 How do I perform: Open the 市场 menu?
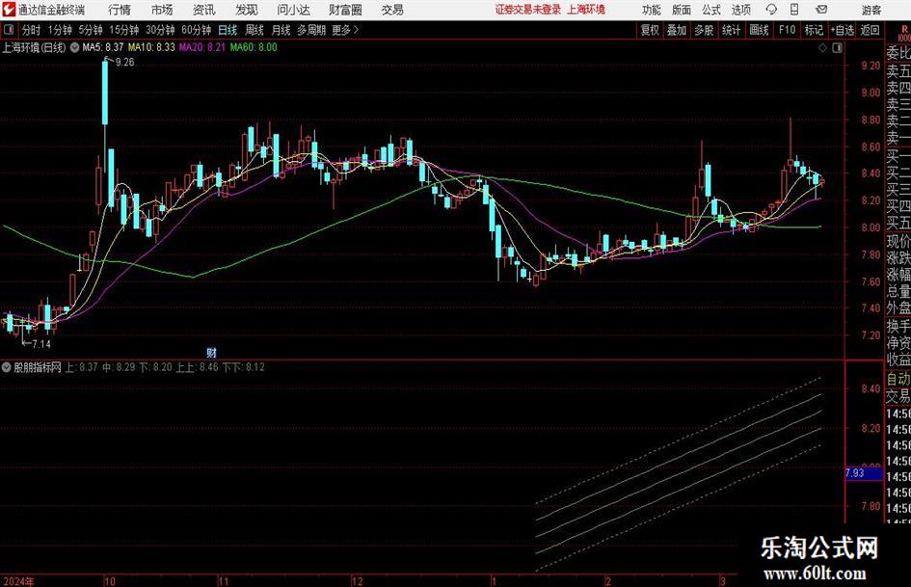(162, 10)
